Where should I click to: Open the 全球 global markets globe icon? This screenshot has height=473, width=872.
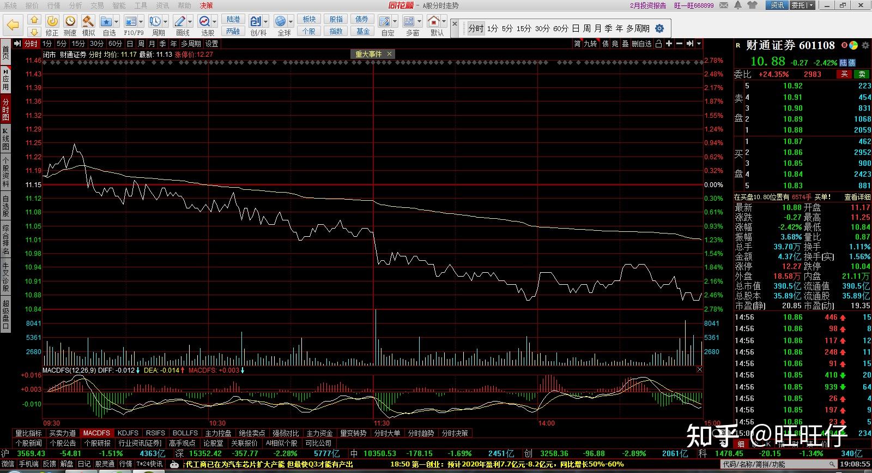tap(281, 21)
